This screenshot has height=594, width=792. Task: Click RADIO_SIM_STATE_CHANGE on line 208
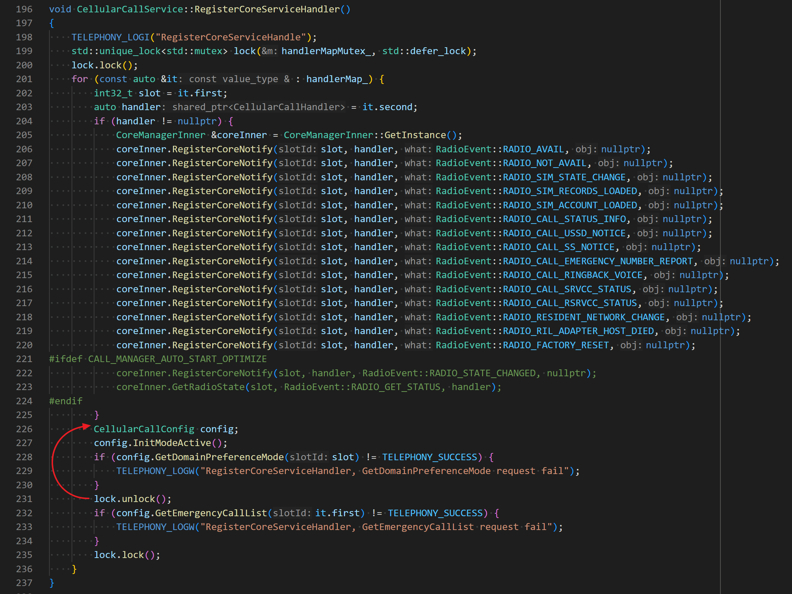click(x=564, y=177)
